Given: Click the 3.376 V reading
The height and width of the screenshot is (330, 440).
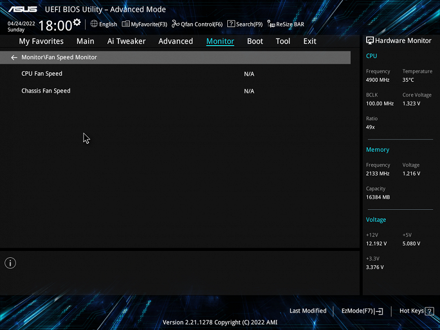Looking at the screenshot, I should pos(375,267).
